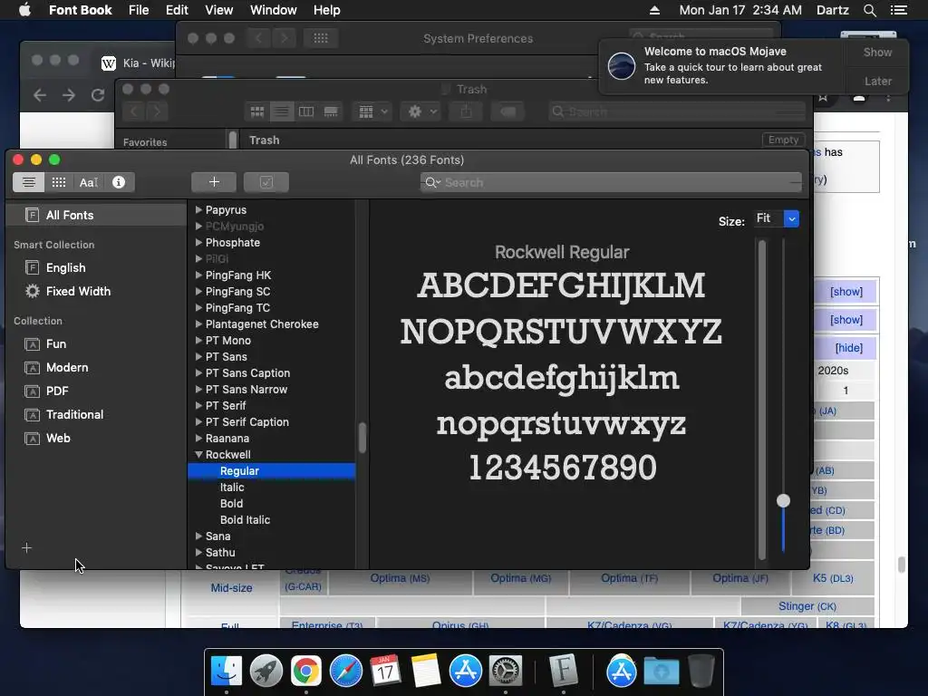The width and height of the screenshot is (928, 696).
Task: Expand the PingFang HK font family
Action: pos(198,275)
